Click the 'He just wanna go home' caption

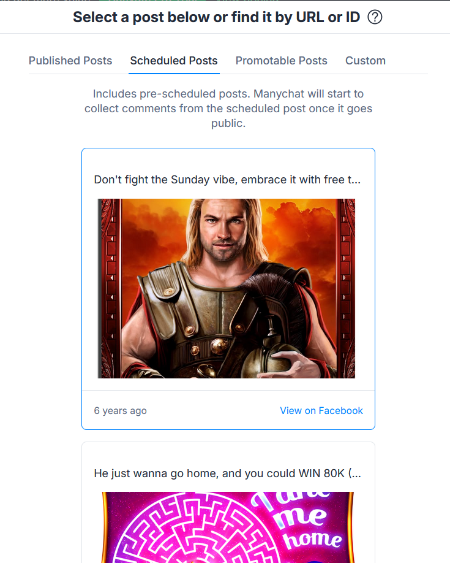point(227,473)
